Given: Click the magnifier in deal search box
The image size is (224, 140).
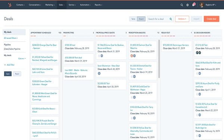Looking at the screenshot, I should tap(171, 19).
